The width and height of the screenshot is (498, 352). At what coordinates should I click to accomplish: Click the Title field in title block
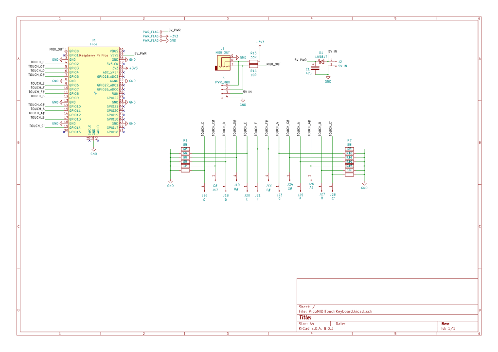(x=305, y=317)
